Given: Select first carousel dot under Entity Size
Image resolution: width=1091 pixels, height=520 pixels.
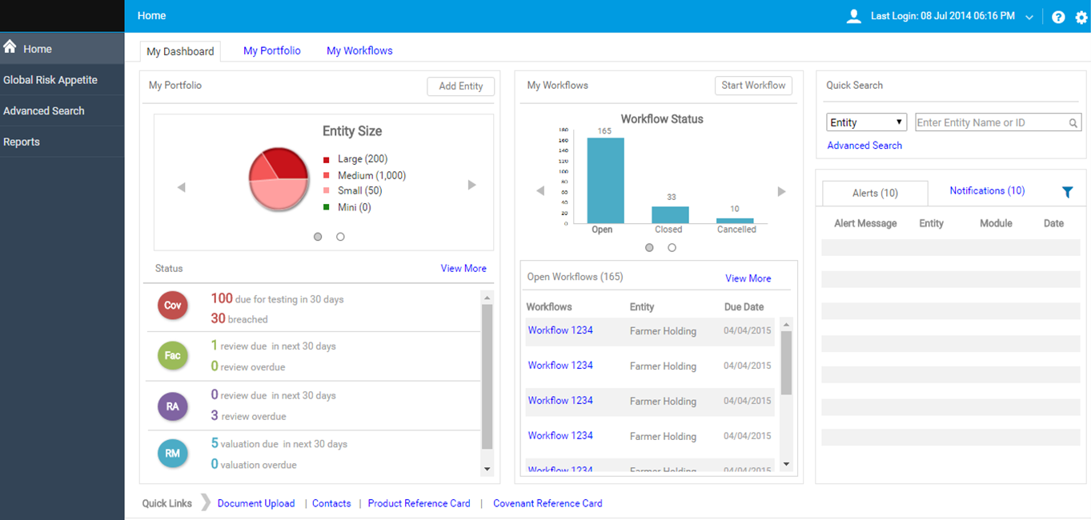Looking at the screenshot, I should click(x=318, y=237).
